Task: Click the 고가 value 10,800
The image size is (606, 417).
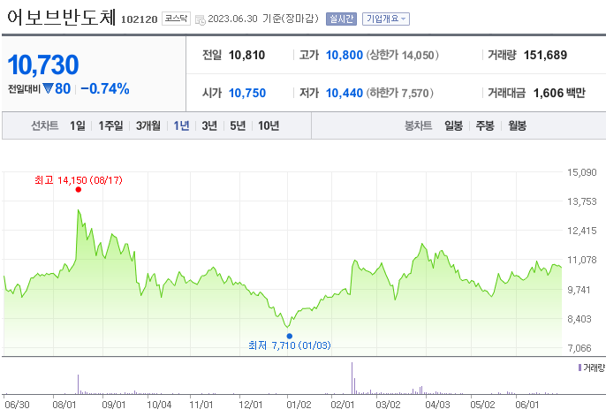Action: click(344, 56)
